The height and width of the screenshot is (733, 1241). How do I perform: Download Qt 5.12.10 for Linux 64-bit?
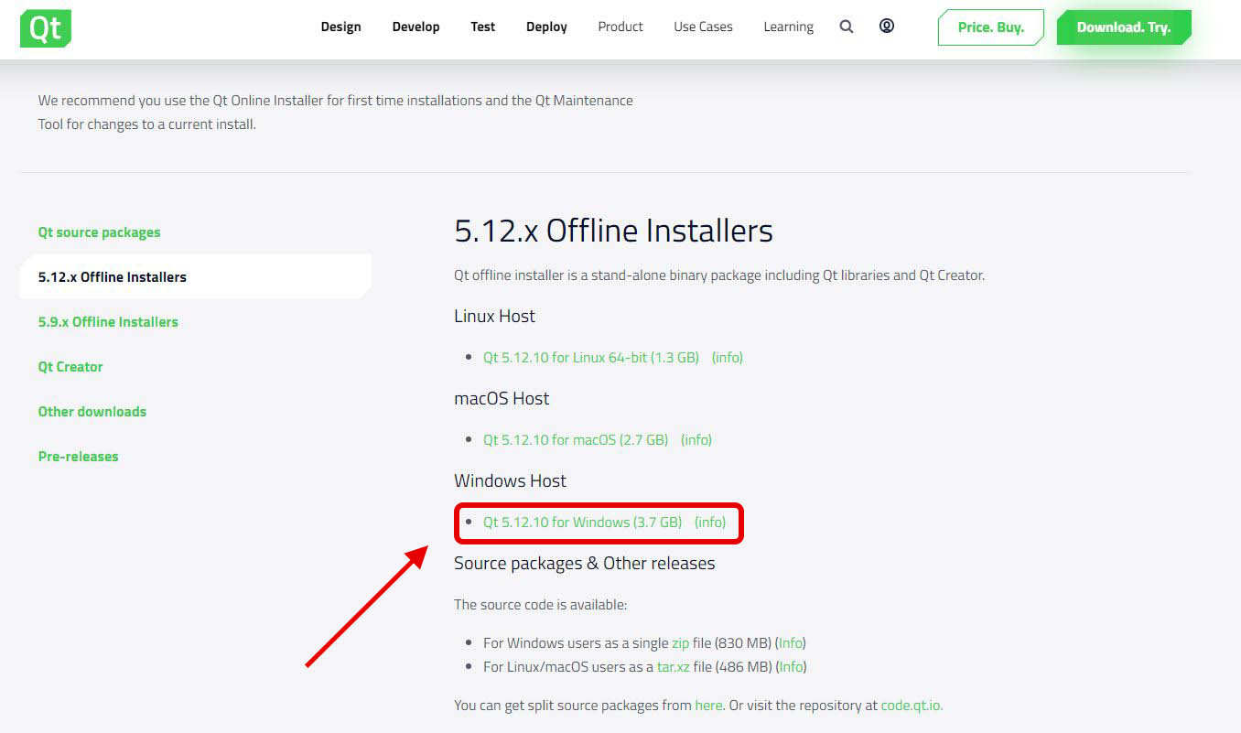click(591, 358)
